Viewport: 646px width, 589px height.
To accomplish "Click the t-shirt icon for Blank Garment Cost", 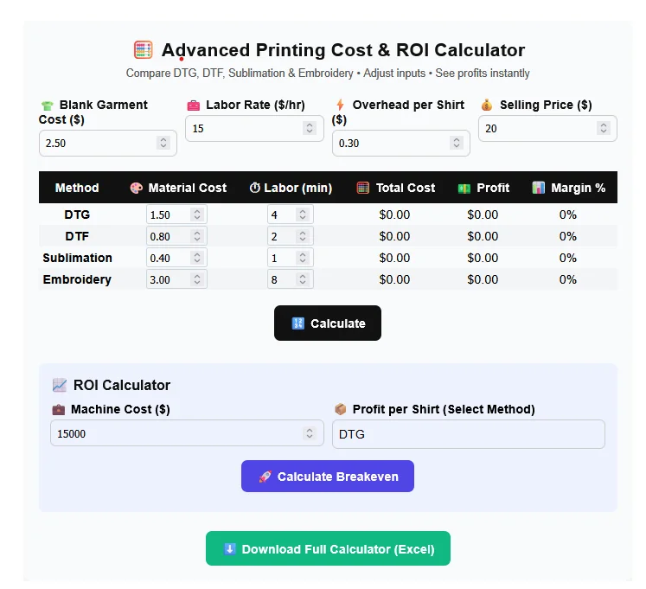I will (47, 106).
